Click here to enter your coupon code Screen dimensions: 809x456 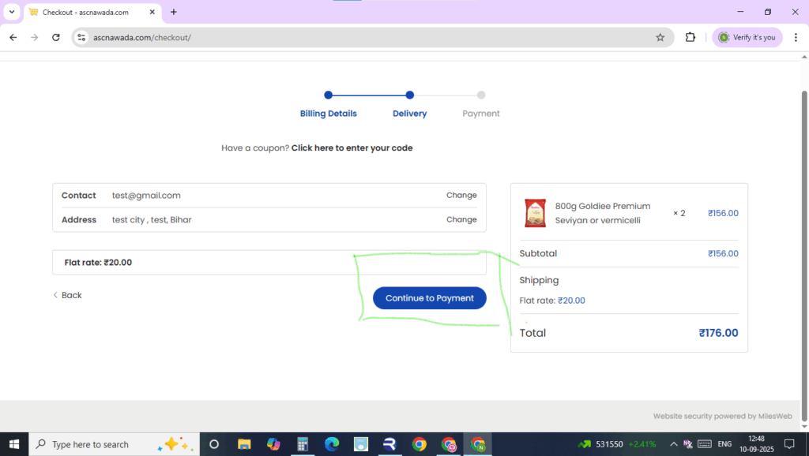click(352, 148)
